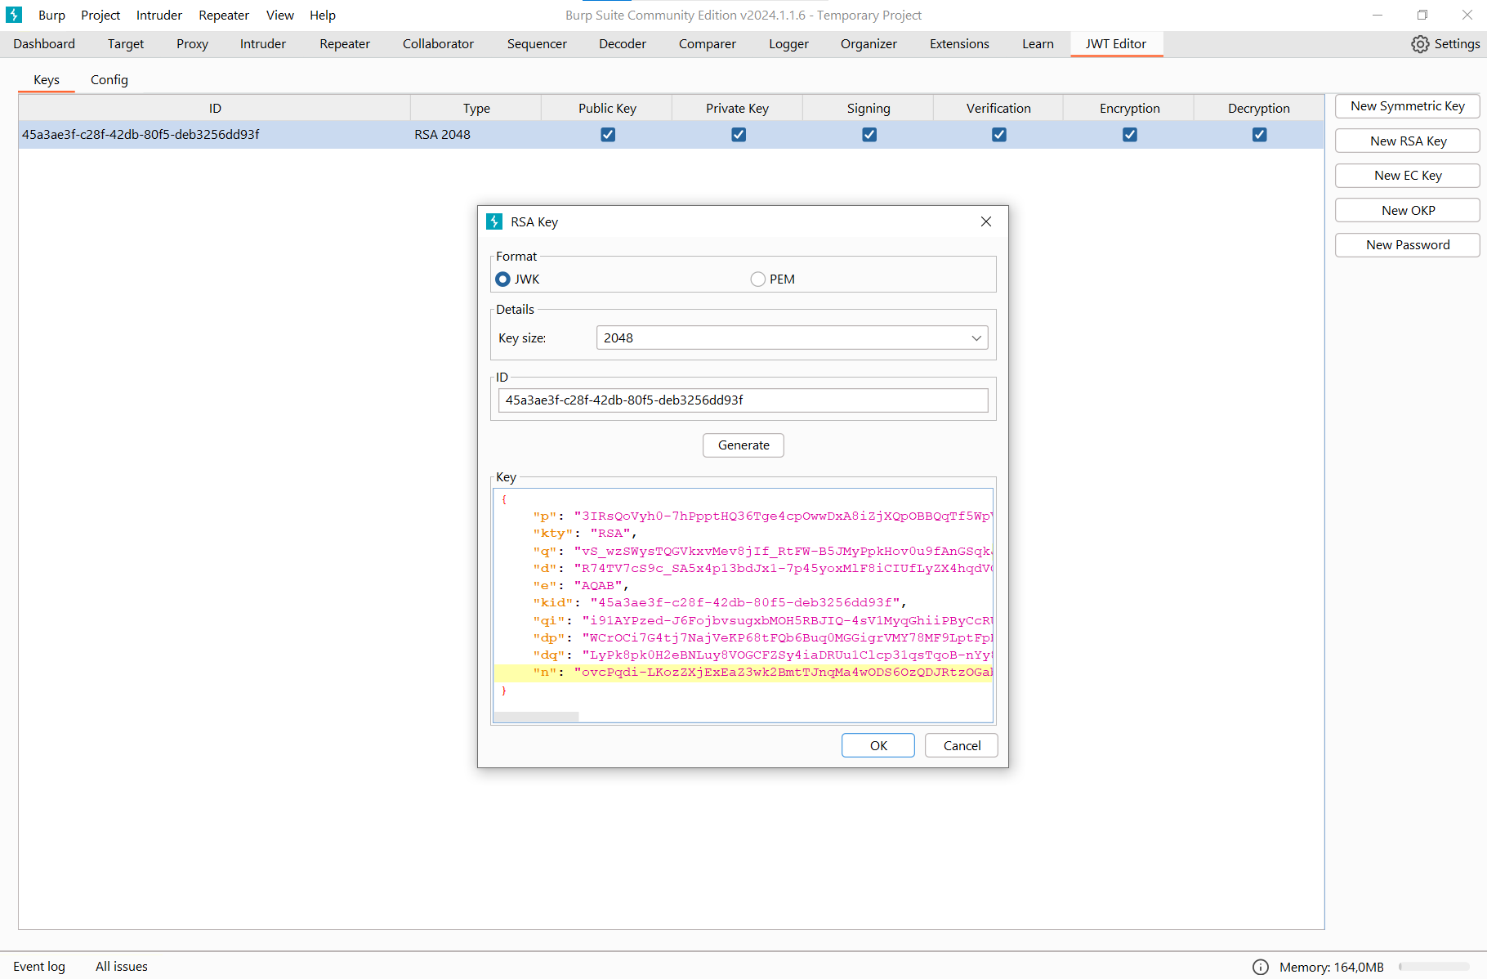Switch to the Sequencer tab
The width and height of the screenshot is (1487, 979).
click(537, 44)
